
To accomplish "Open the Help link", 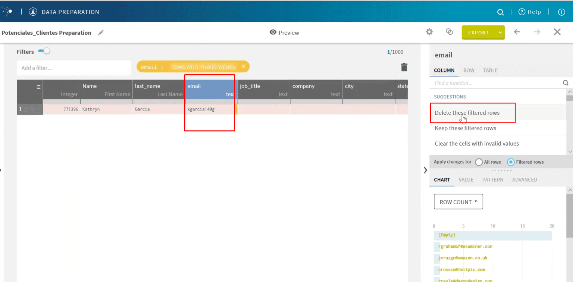I will click(530, 12).
